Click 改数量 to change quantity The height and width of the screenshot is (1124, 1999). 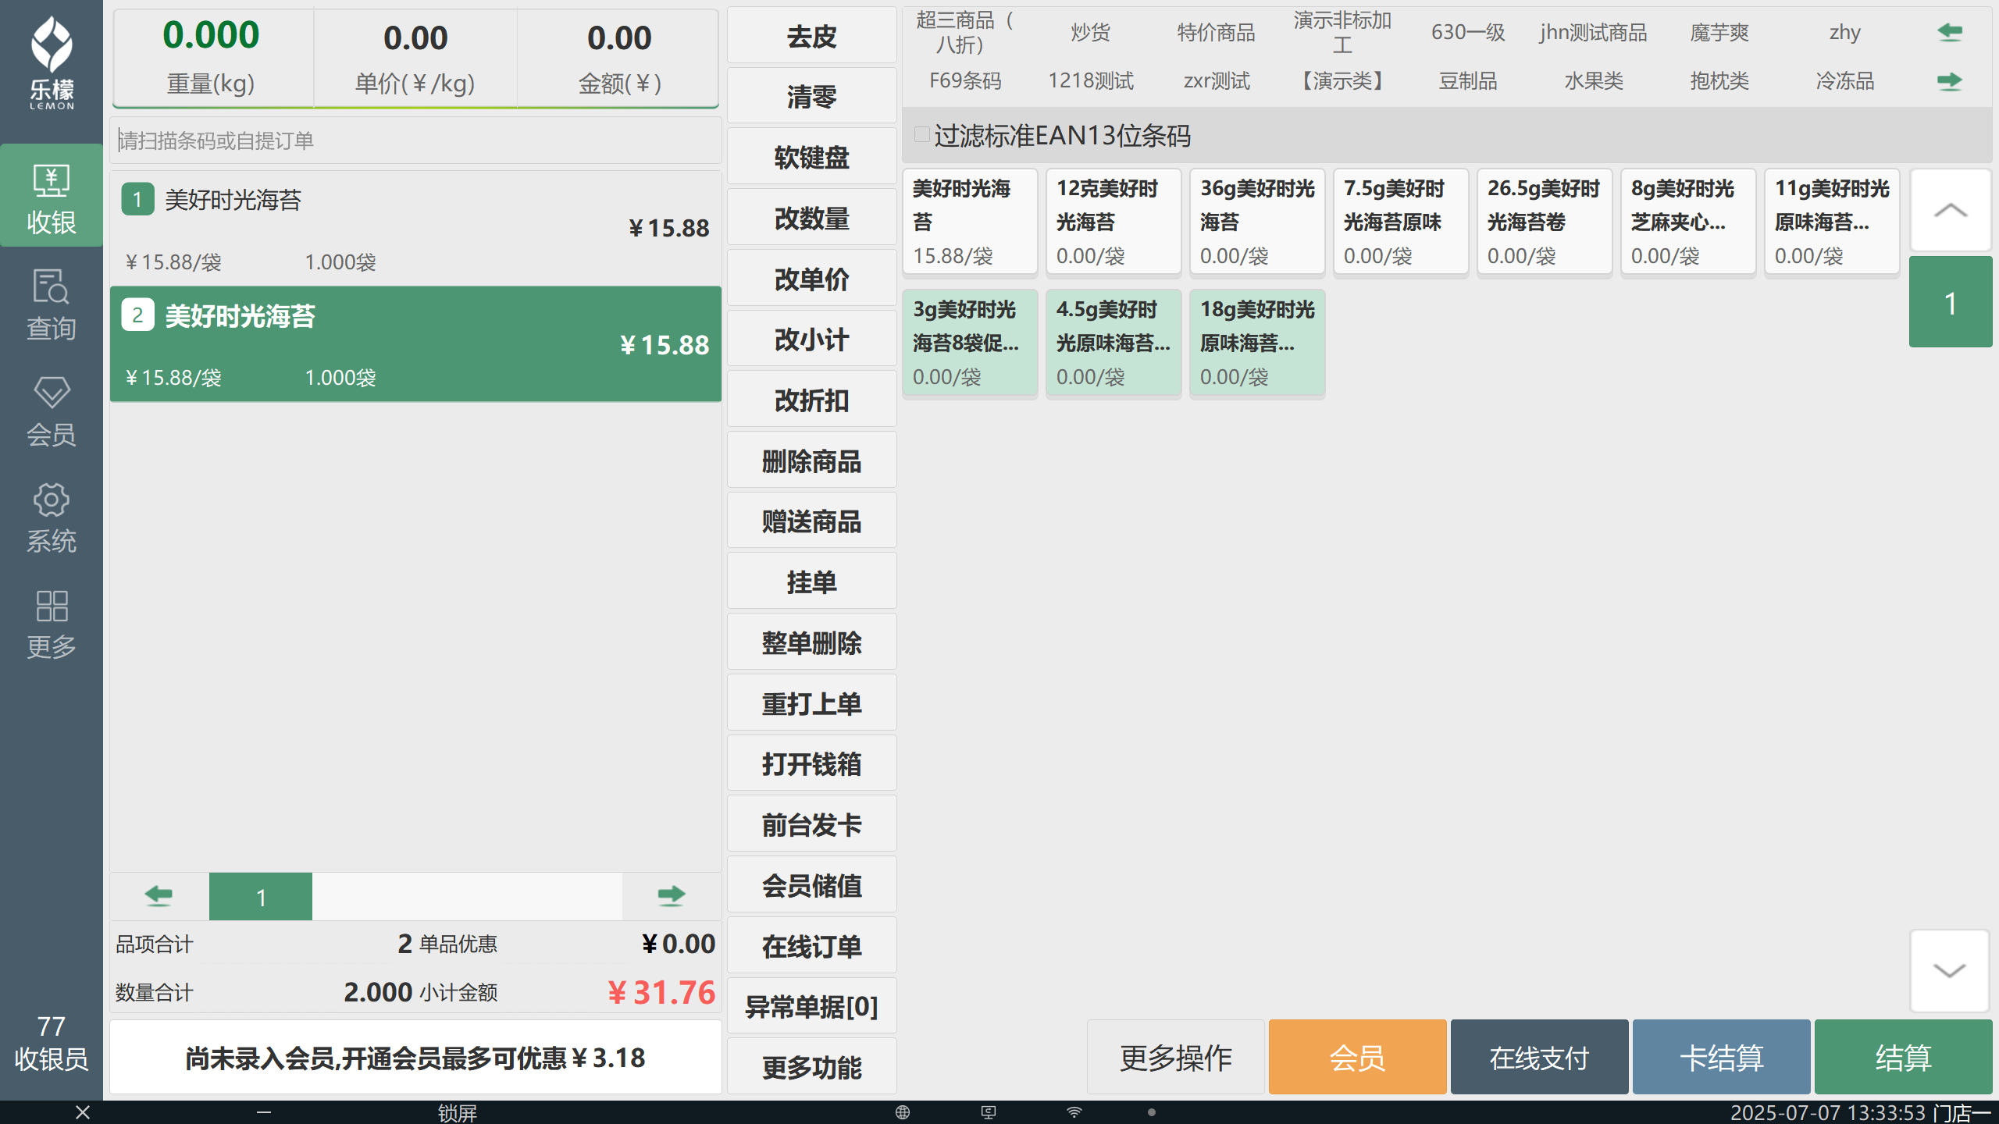click(x=812, y=218)
